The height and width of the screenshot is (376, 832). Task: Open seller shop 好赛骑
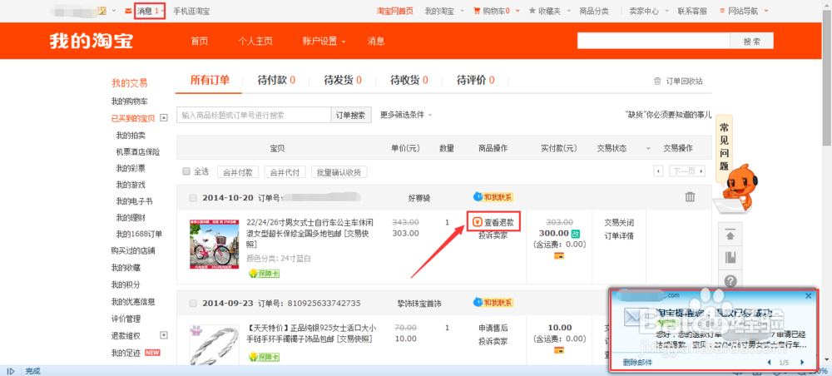[x=418, y=198]
